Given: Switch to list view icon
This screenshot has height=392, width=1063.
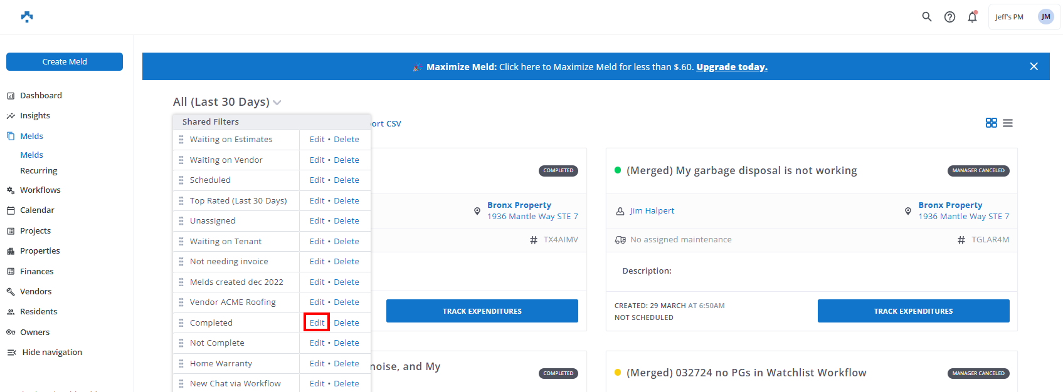Looking at the screenshot, I should (x=1007, y=123).
